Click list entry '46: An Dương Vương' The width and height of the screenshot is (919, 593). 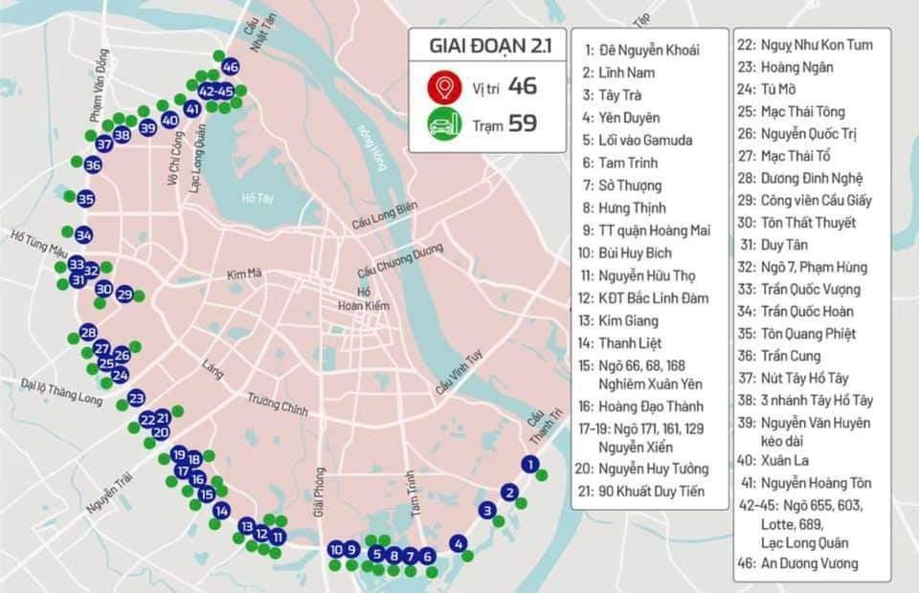pyautogui.click(x=797, y=563)
